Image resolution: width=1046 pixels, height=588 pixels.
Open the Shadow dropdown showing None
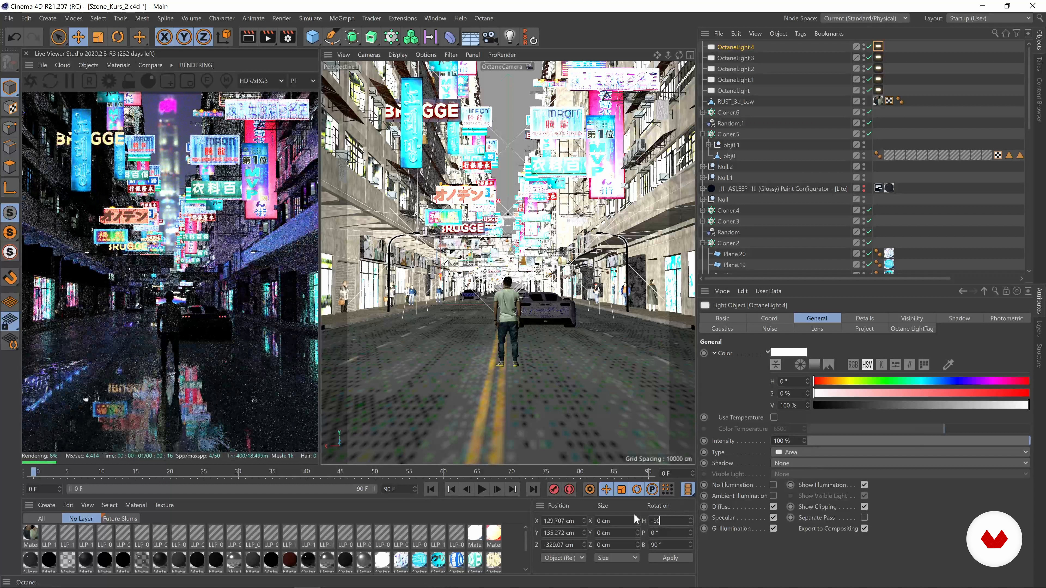click(x=900, y=463)
